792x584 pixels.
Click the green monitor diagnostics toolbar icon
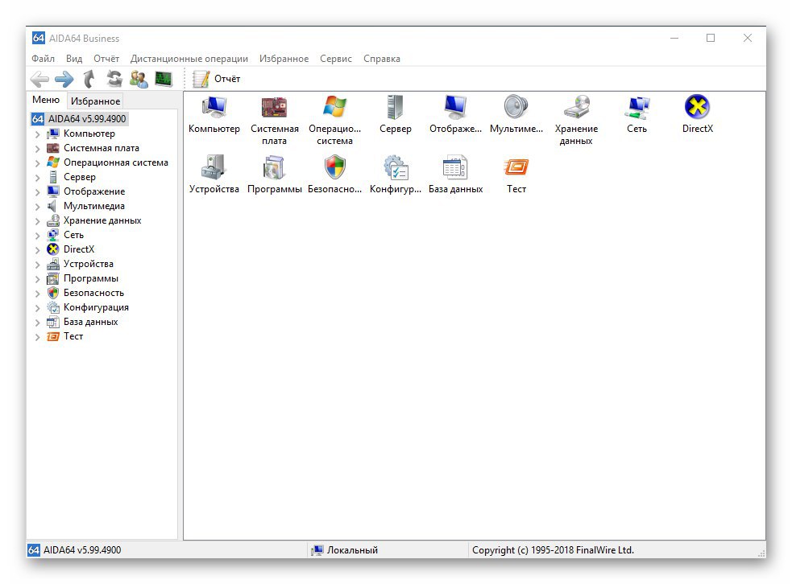click(164, 79)
